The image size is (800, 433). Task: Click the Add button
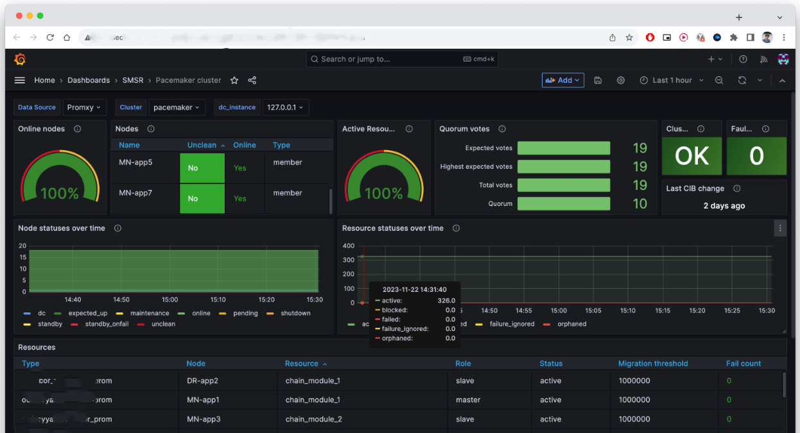point(563,80)
